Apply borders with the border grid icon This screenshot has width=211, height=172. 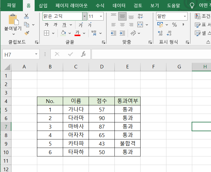click(x=47, y=33)
